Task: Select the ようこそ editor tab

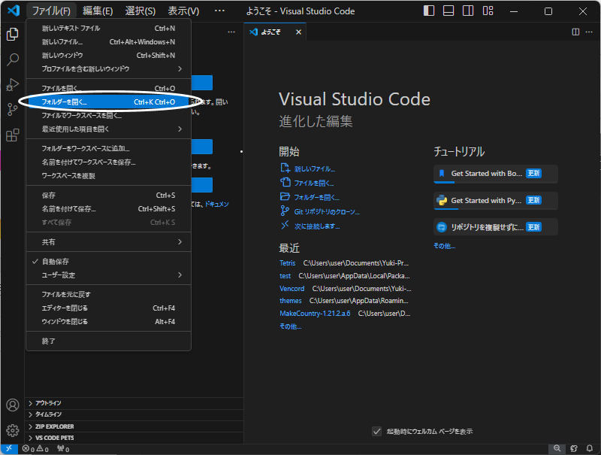Action: [270, 32]
